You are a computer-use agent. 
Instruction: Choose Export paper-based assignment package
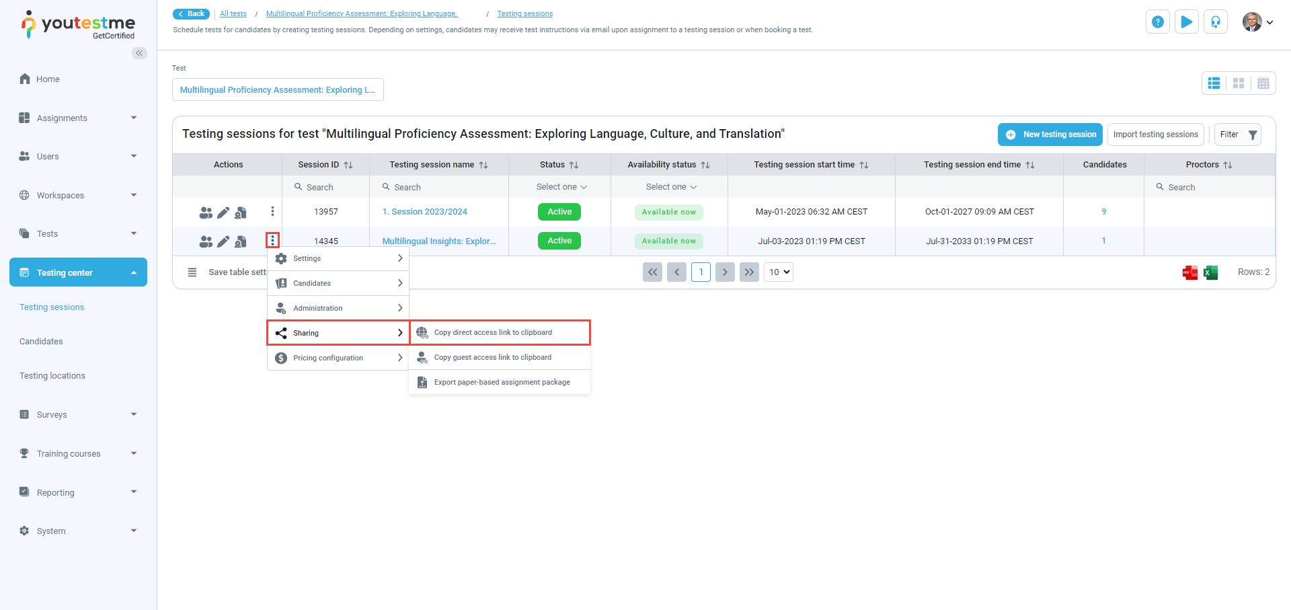tap(502, 382)
